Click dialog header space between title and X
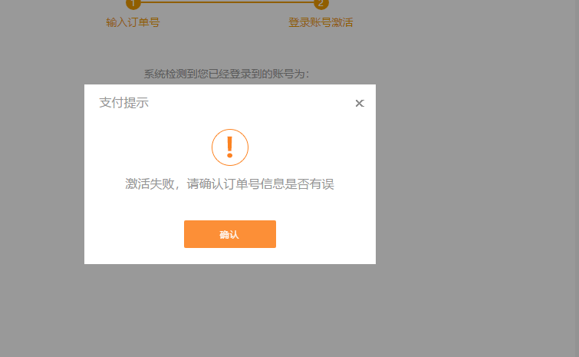 253,103
